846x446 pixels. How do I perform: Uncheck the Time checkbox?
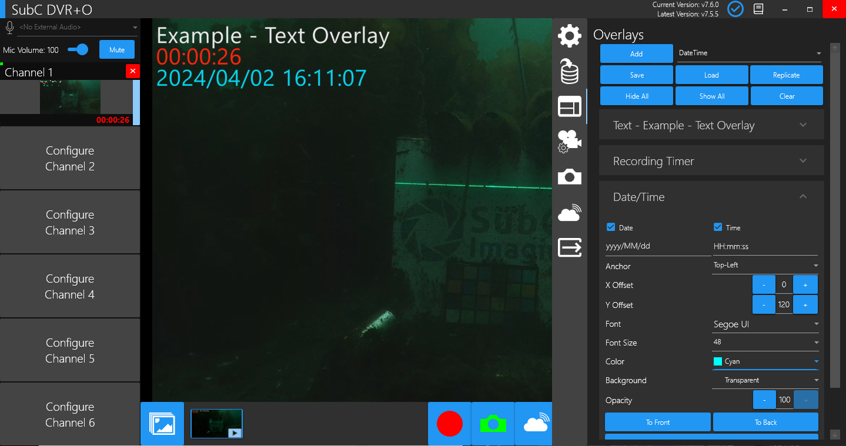point(718,227)
